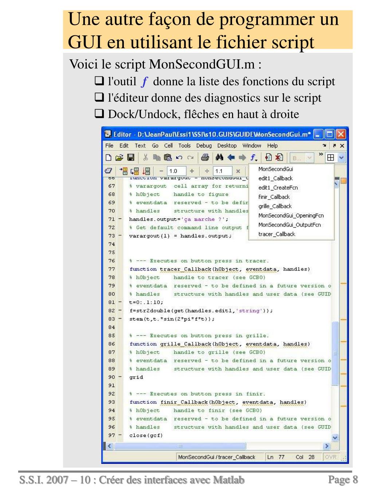The image size is (373, 497).
Task: Select MonSecondGui_OpeningFcn entry
Action: point(291,216)
